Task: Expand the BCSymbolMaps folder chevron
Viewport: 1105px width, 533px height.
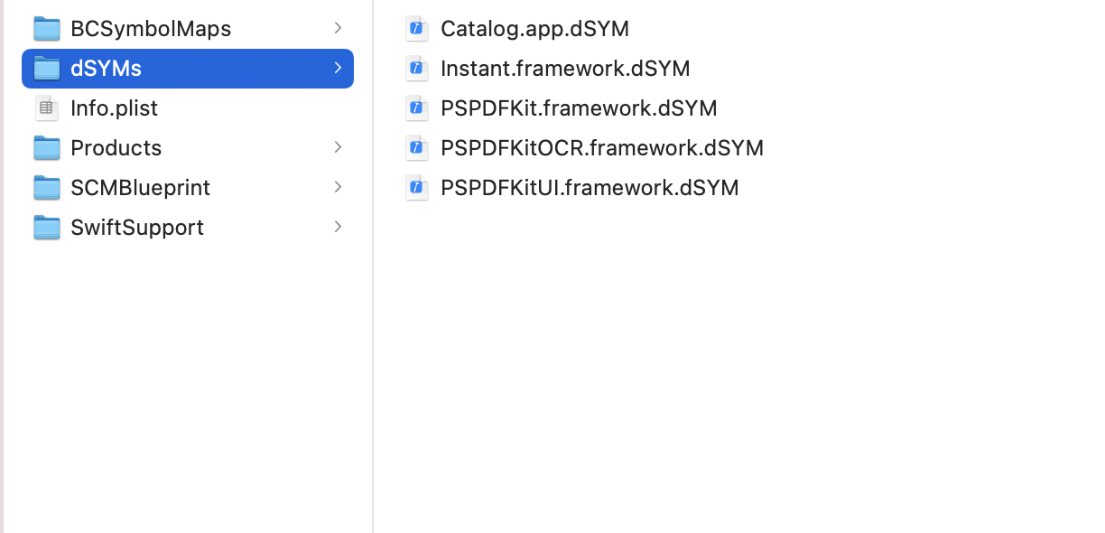Action: click(x=338, y=28)
